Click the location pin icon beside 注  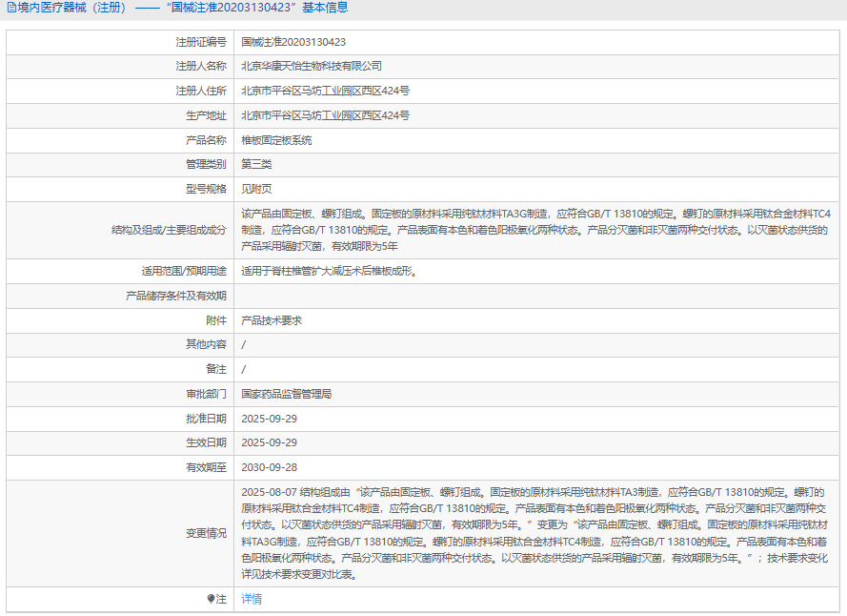(212, 600)
